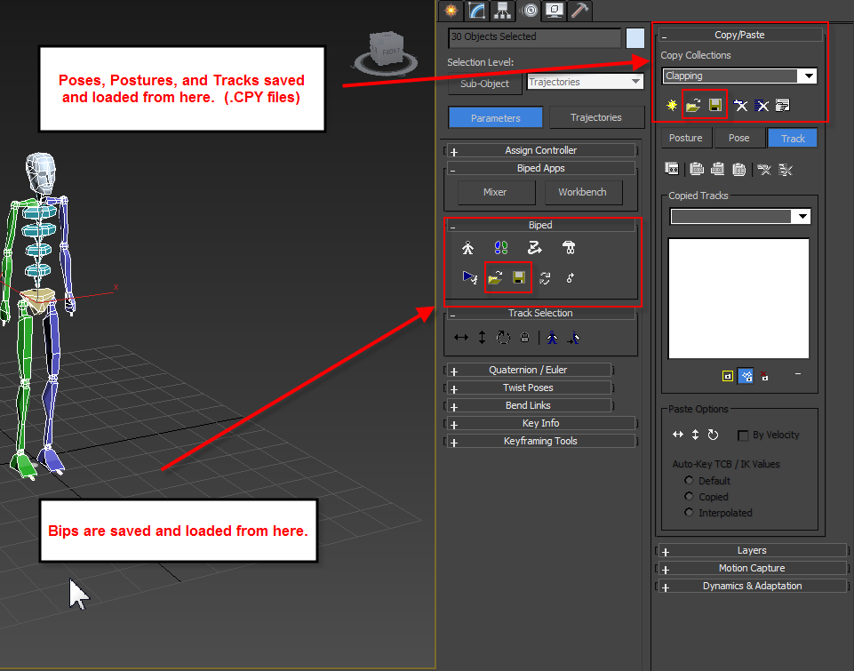Click the Move All Mode icon

coord(570,278)
